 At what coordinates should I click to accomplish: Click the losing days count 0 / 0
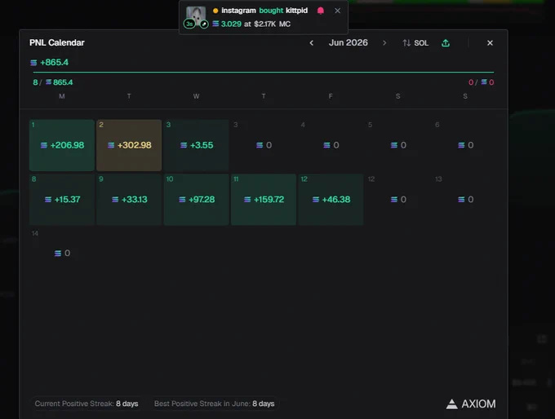[481, 82]
